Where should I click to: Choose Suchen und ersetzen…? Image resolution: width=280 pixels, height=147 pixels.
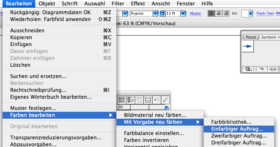point(60,76)
